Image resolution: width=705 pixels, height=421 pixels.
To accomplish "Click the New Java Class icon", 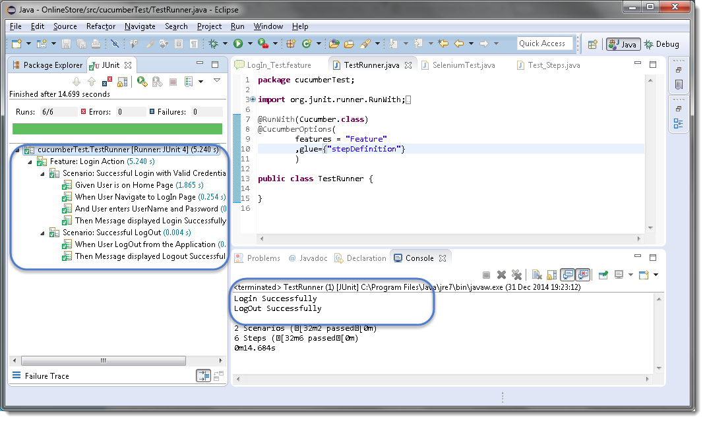I will click(x=307, y=43).
